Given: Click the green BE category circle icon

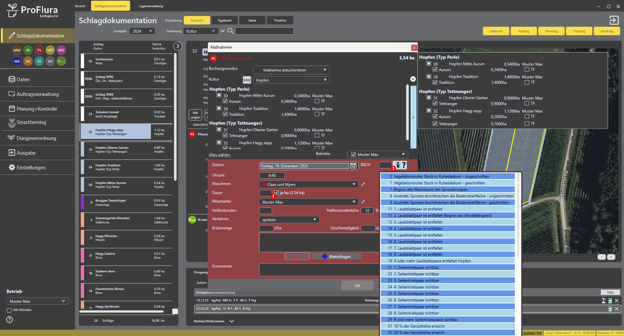Looking at the screenshot, I should 28,50.
